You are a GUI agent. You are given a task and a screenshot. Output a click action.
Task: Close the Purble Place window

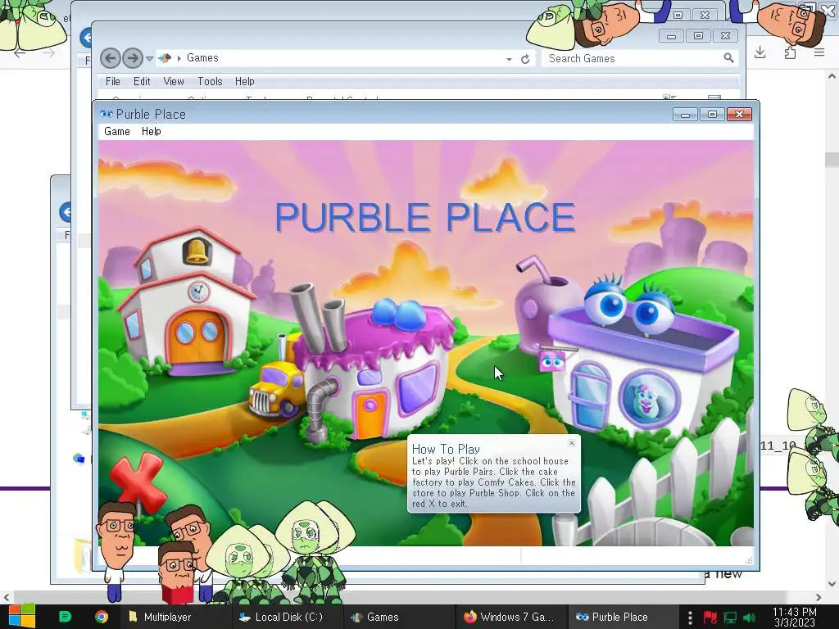click(740, 115)
